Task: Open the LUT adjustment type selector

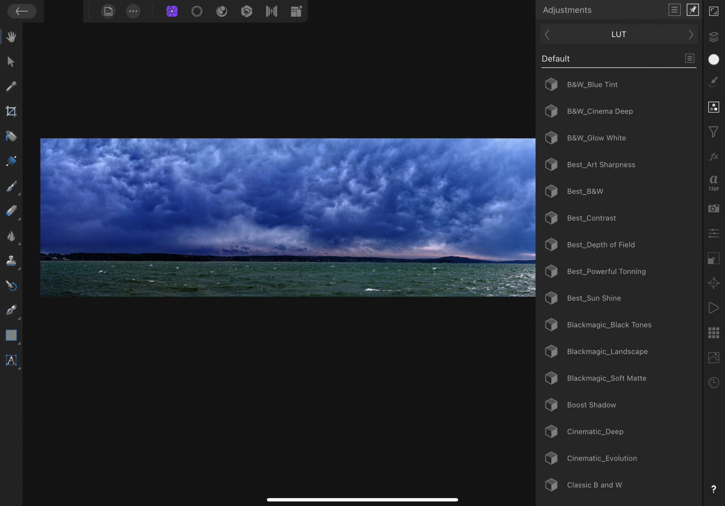Action: point(619,34)
